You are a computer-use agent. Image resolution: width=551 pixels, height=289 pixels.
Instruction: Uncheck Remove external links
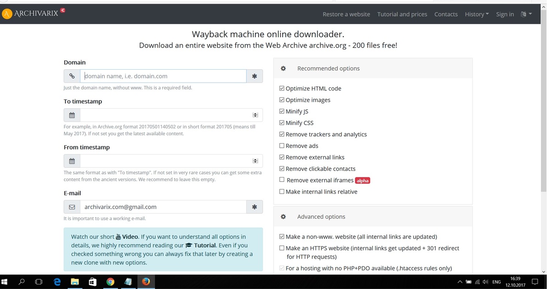click(x=282, y=157)
